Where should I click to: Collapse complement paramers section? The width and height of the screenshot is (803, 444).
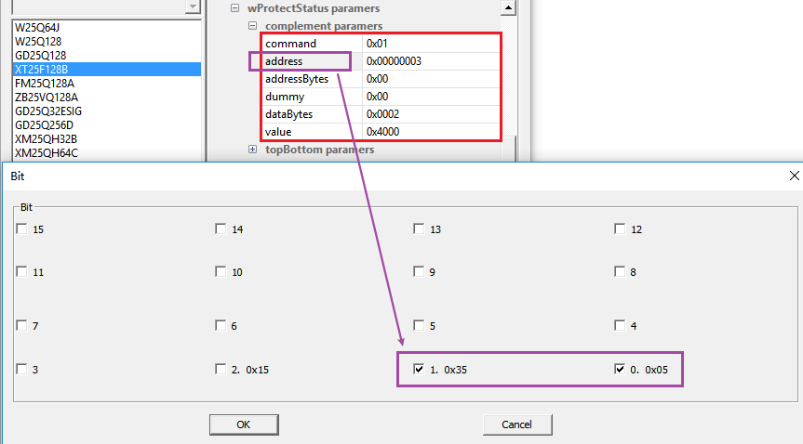(252, 26)
